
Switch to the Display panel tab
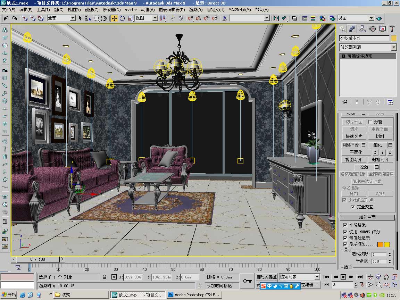[382, 29]
